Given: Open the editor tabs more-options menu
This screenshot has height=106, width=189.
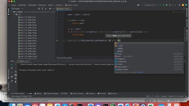Looking at the screenshot, I should pyautogui.click(x=184, y=9).
